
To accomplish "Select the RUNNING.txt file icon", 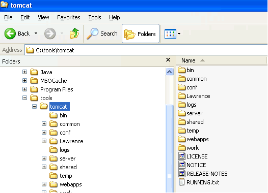I will pyautogui.click(x=181, y=182).
